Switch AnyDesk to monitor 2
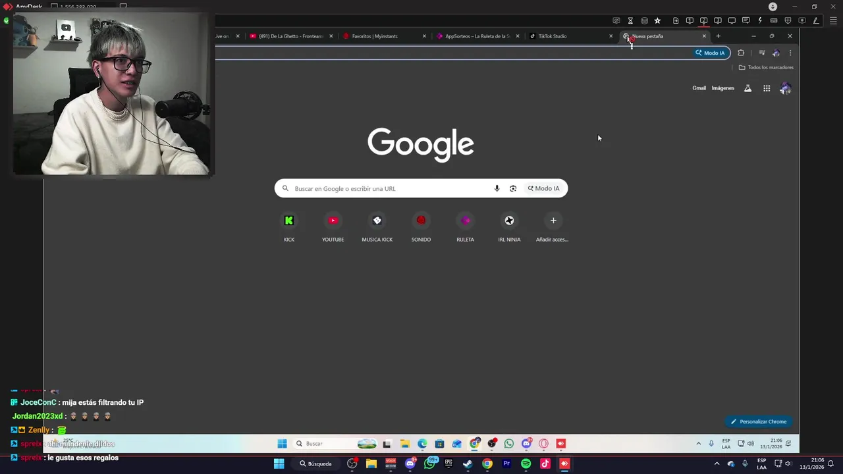Viewport: 843px width, 474px height. (703, 21)
